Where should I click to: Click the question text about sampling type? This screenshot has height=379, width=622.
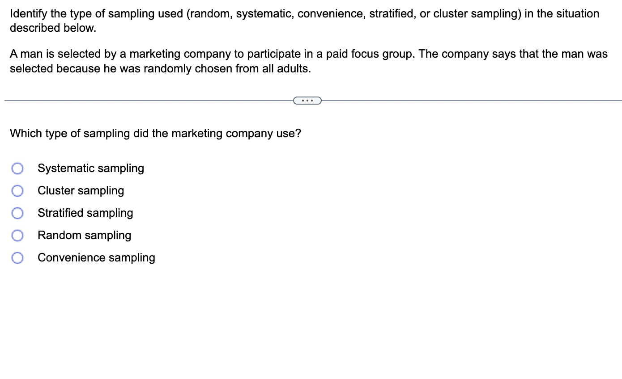156,133
